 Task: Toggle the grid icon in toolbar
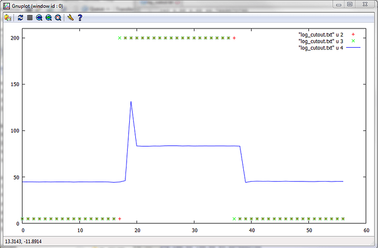[30, 18]
